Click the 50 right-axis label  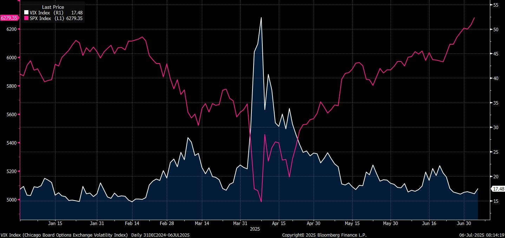tap(496, 29)
